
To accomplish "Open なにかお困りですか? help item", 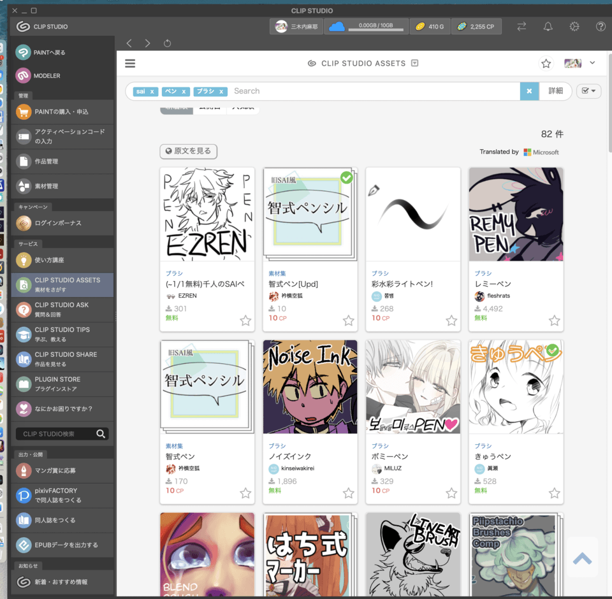I will pyautogui.click(x=62, y=409).
